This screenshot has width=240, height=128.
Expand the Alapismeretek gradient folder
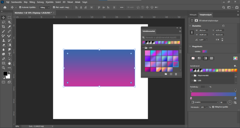coord(192,75)
